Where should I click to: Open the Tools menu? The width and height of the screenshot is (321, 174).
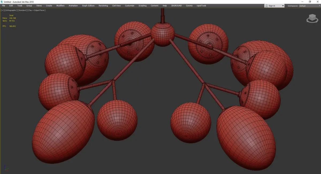click(x=20, y=6)
